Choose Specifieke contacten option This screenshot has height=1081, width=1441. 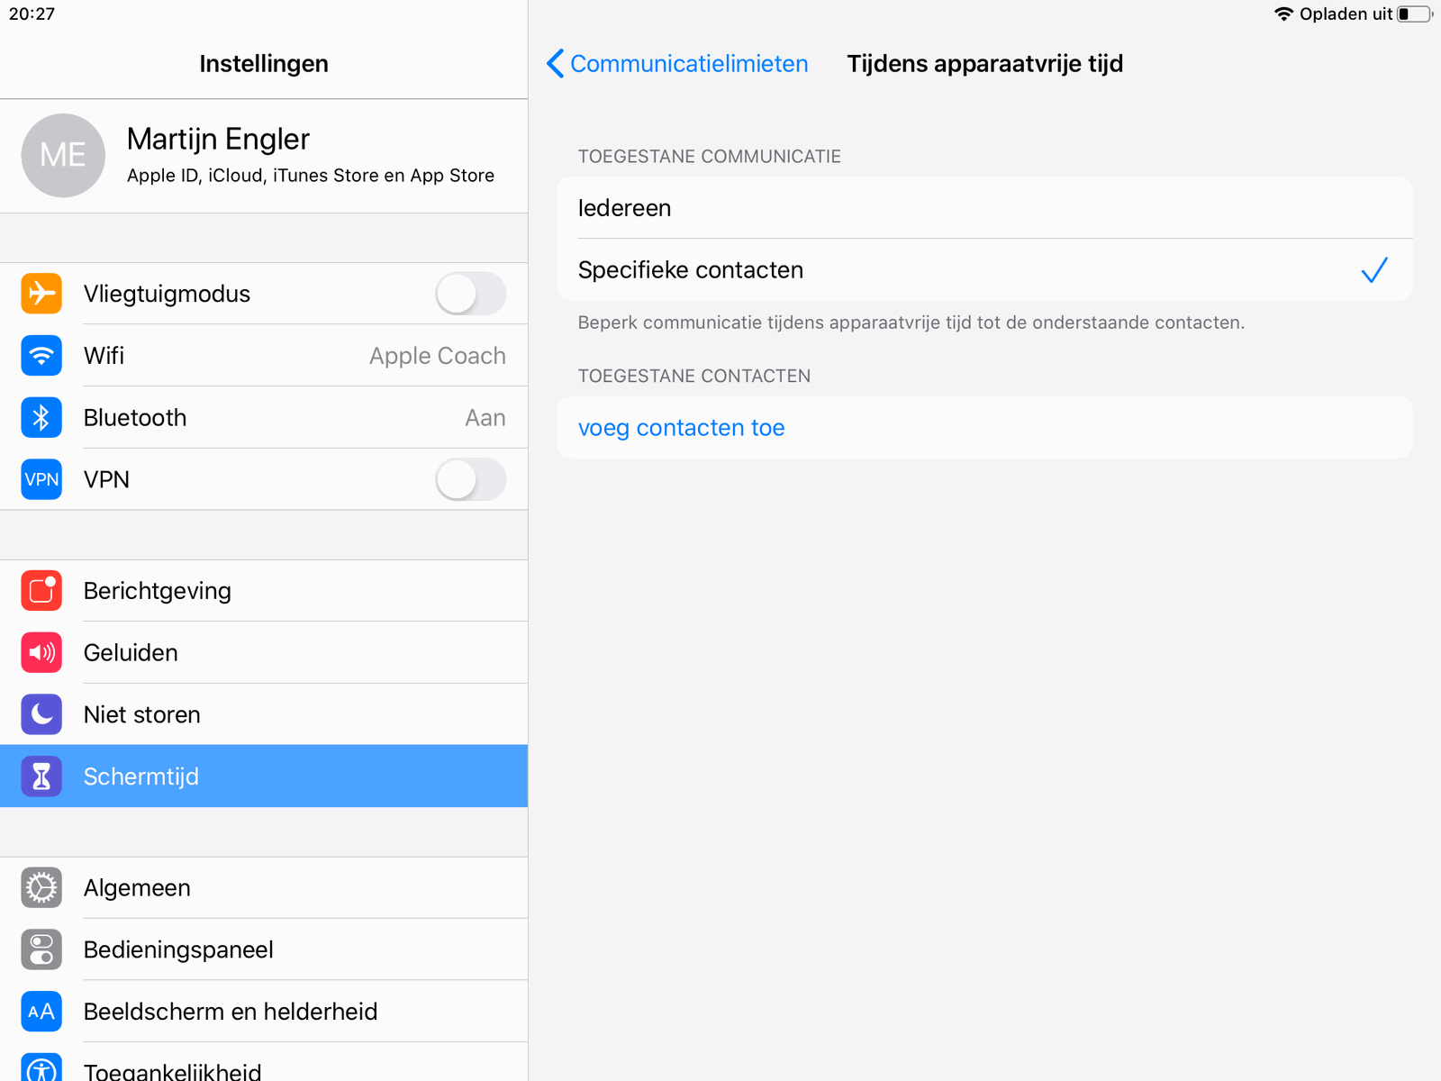pos(984,270)
